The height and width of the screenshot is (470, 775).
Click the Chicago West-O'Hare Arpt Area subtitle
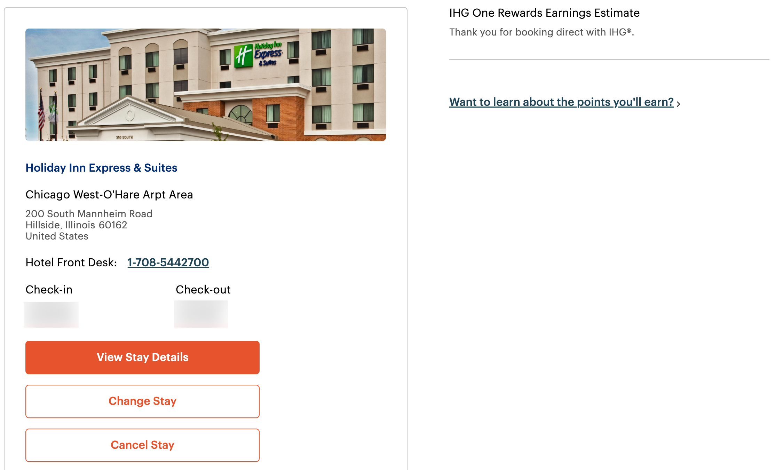109,195
